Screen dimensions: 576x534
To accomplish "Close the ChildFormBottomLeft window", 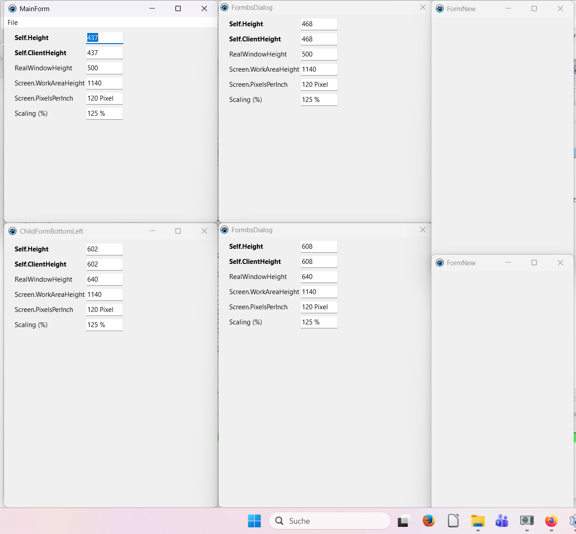I will (204, 231).
